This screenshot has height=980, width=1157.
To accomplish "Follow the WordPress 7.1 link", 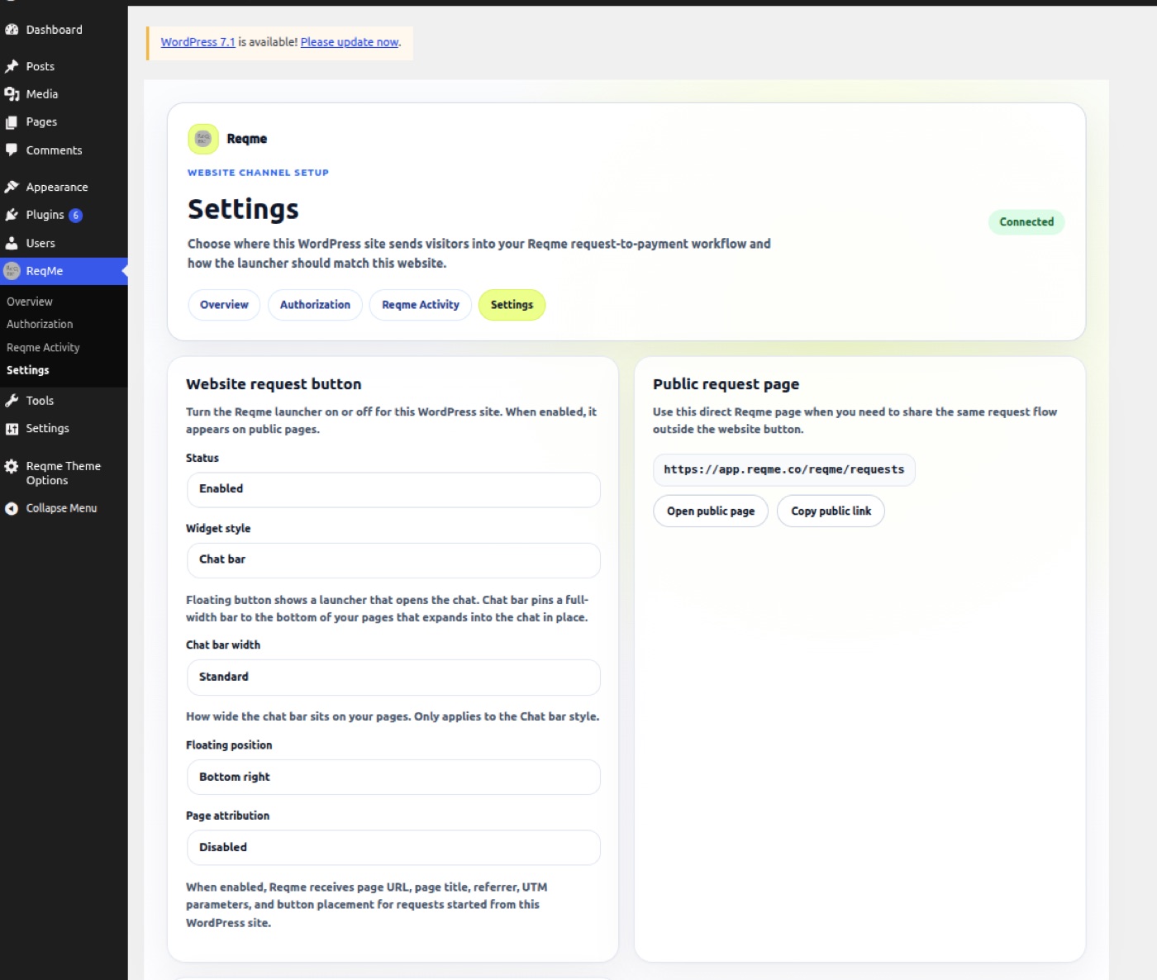I will pos(198,42).
